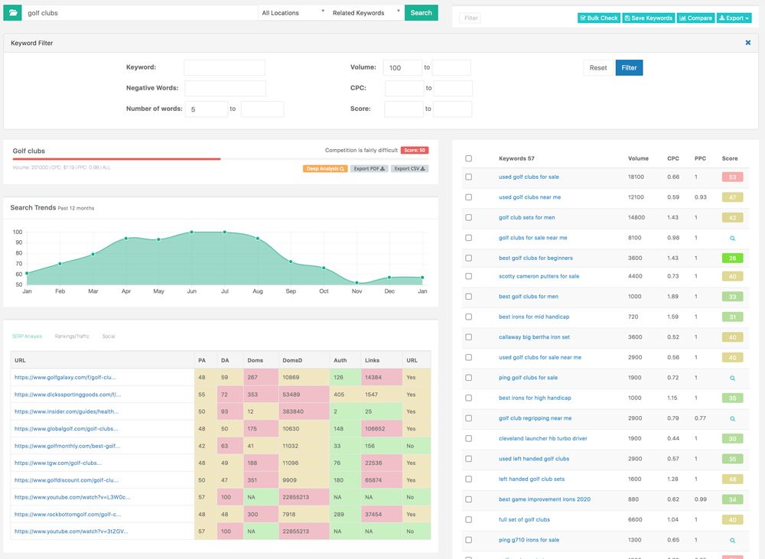This screenshot has height=559, width=765.
Task: Switch to the Social tab
Action: click(x=109, y=336)
